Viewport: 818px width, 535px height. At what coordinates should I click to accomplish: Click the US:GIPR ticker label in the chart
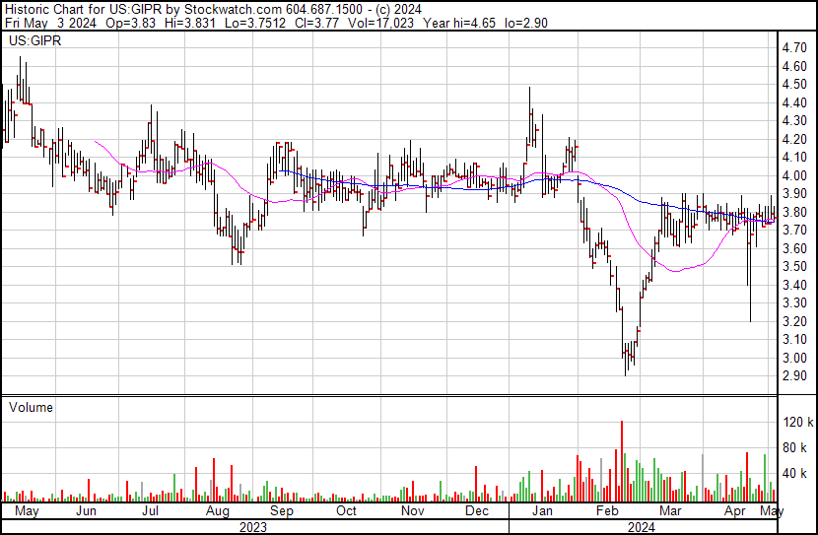click(33, 42)
